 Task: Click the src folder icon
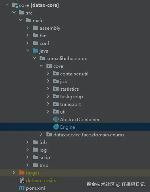(x=22, y=13)
